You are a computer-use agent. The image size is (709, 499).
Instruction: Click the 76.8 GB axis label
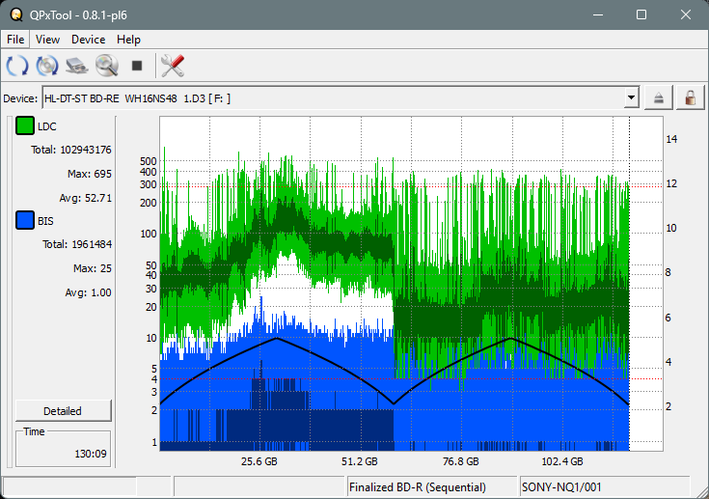tap(460, 461)
